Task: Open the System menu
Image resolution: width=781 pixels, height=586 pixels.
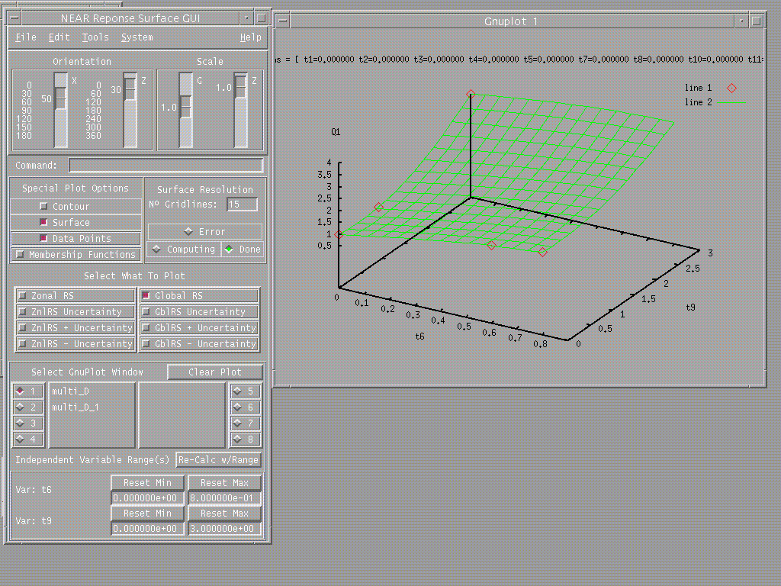Action: pos(137,37)
